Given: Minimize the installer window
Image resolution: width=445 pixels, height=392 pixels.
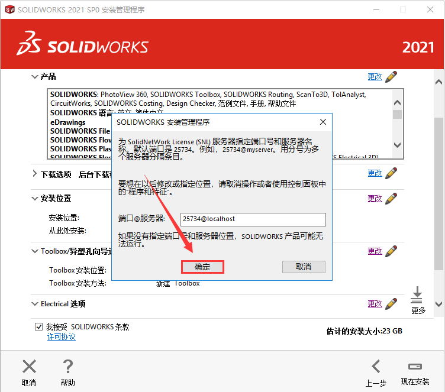Looking at the screenshot, I should (x=376, y=9).
